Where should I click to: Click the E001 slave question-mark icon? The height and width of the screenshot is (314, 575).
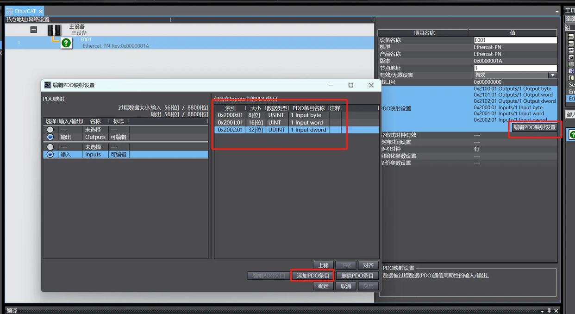point(66,43)
